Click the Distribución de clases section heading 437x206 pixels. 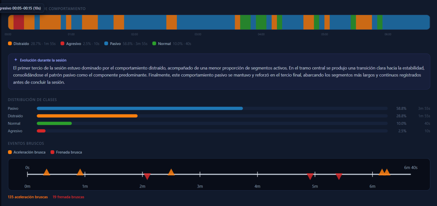click(x=32, y=100)
